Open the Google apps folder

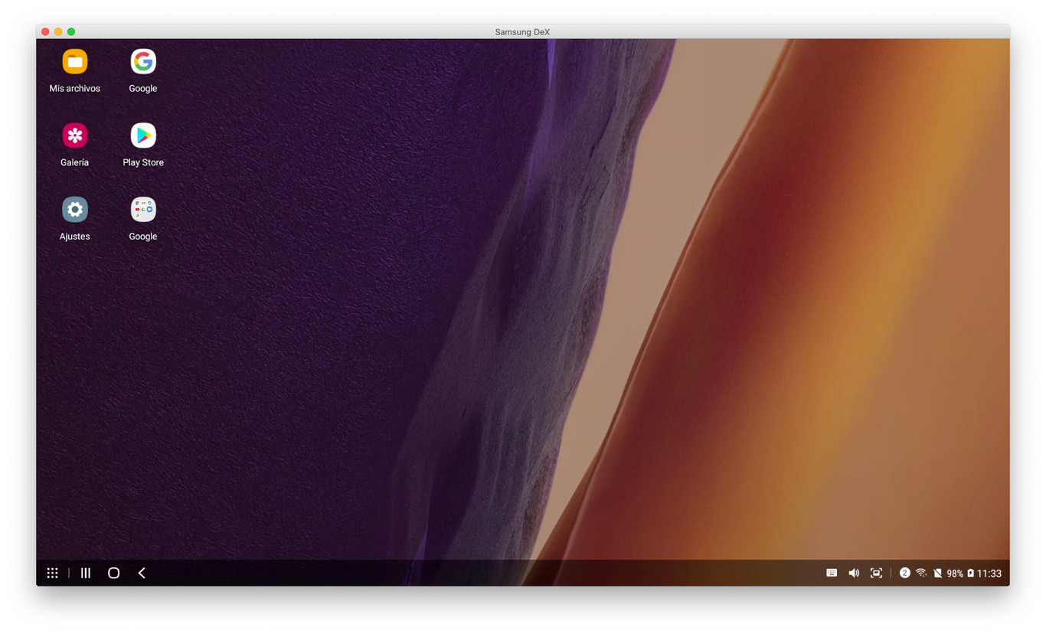pyautogui.click(x=143, y=210)
